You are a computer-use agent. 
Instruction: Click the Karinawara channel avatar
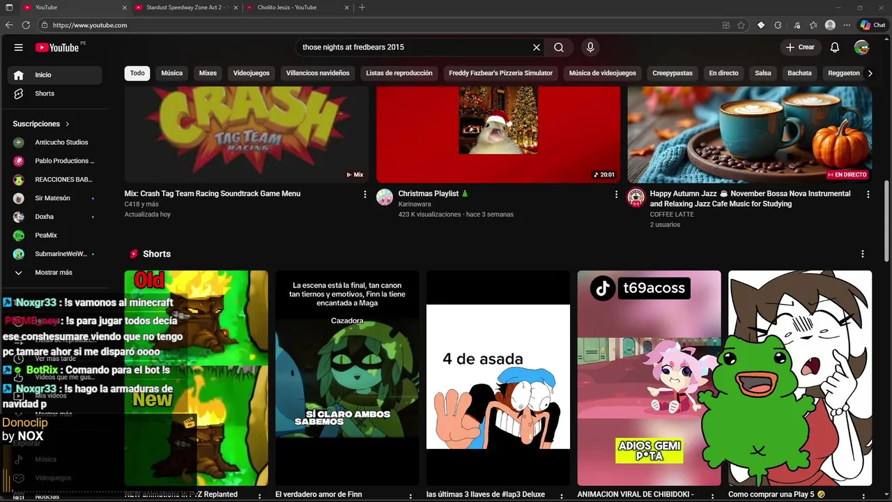point(385,197)
